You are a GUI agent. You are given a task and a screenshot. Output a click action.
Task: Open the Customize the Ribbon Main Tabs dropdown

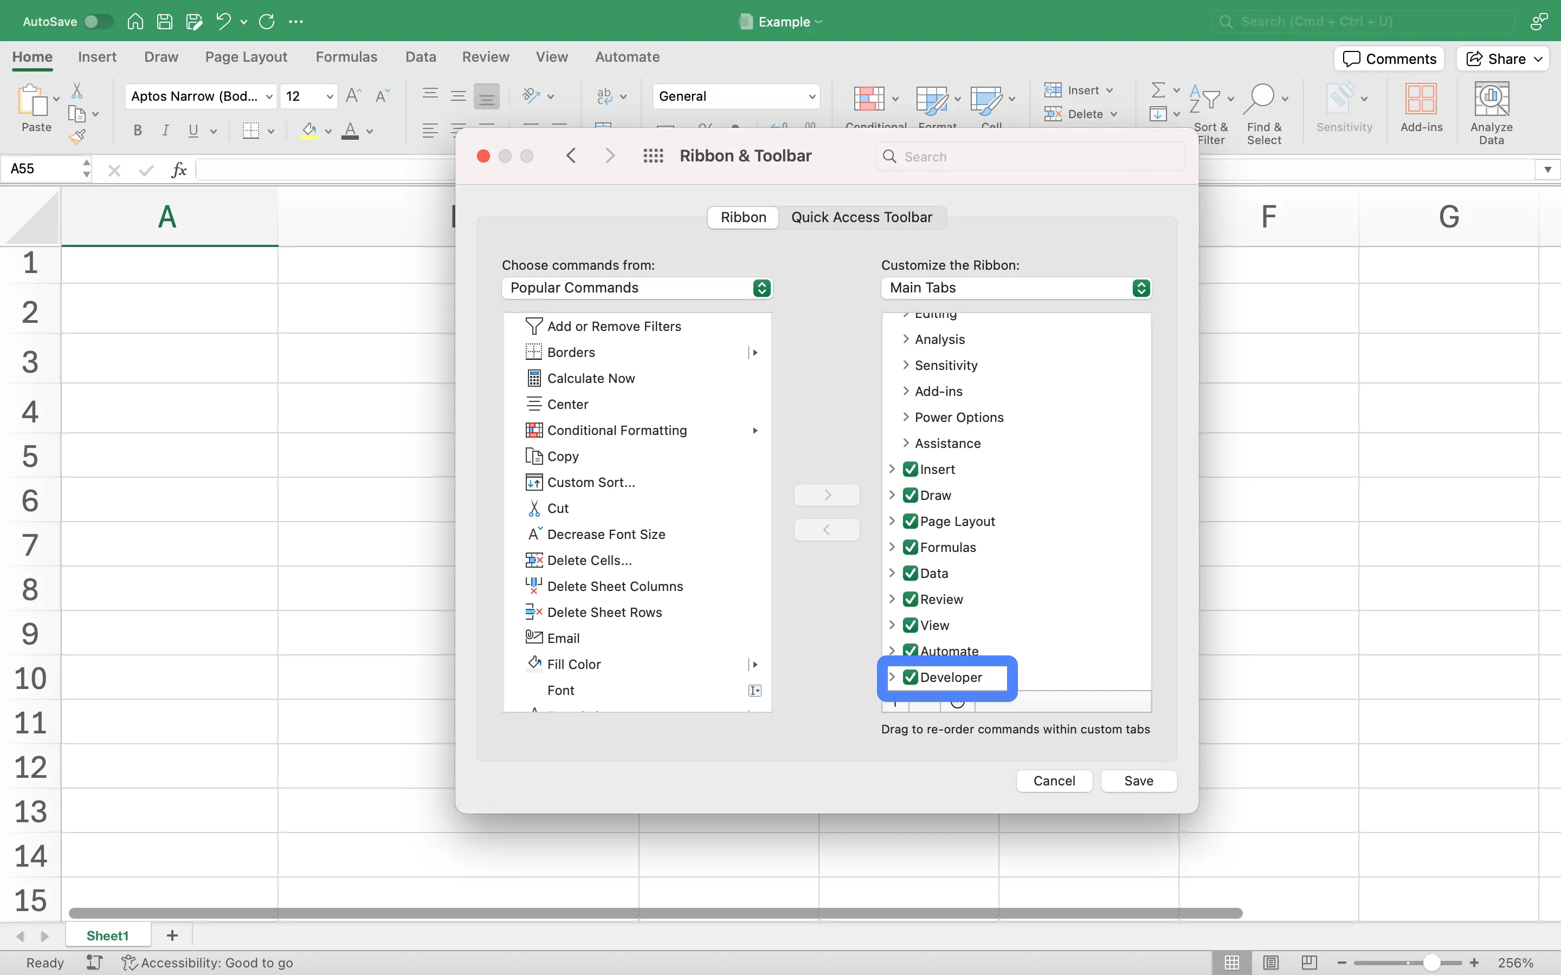[x=1016, y=288]
